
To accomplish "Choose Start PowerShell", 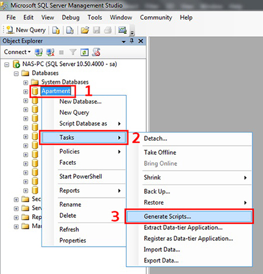I will tap(84, 176).
